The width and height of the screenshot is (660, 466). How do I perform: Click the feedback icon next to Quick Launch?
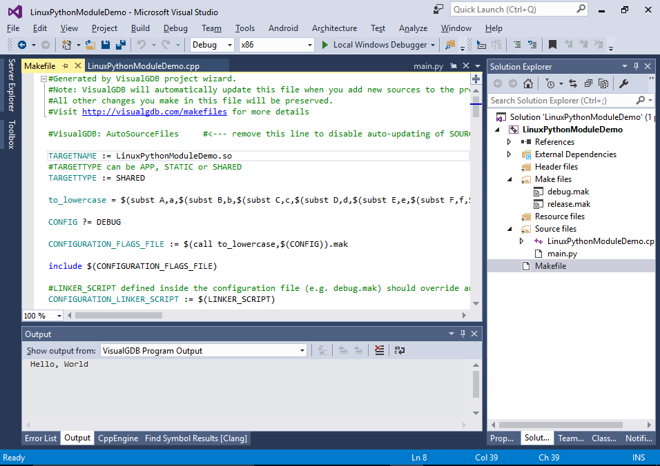pyautogui.click(x=438, y=9)
